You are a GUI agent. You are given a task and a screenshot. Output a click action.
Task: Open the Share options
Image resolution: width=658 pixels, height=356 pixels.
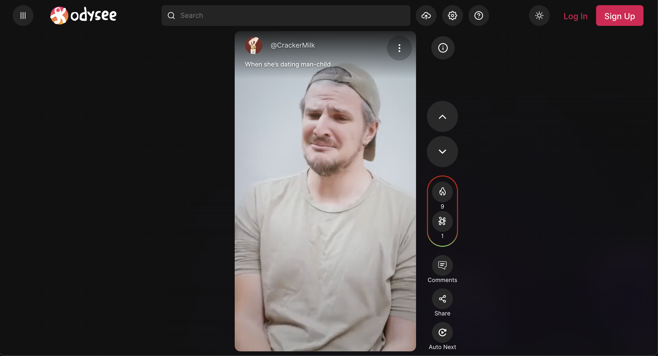(x=442, y=299)
